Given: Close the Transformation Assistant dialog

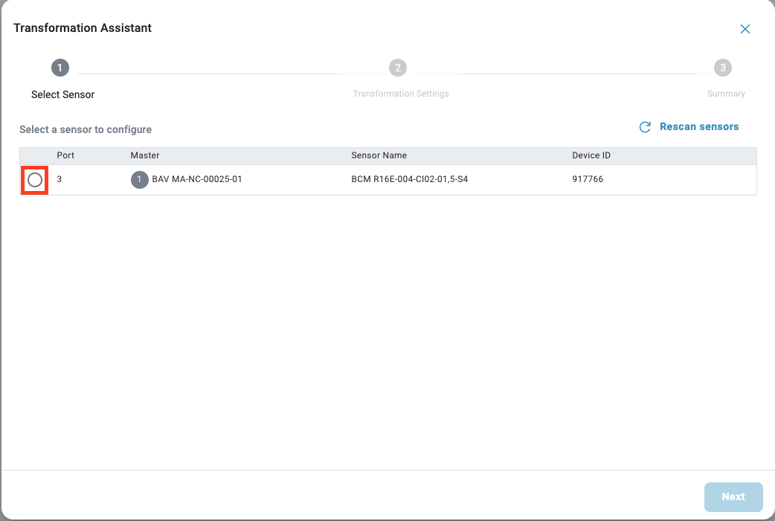Looking at the screenshot, I should [745, 29].
